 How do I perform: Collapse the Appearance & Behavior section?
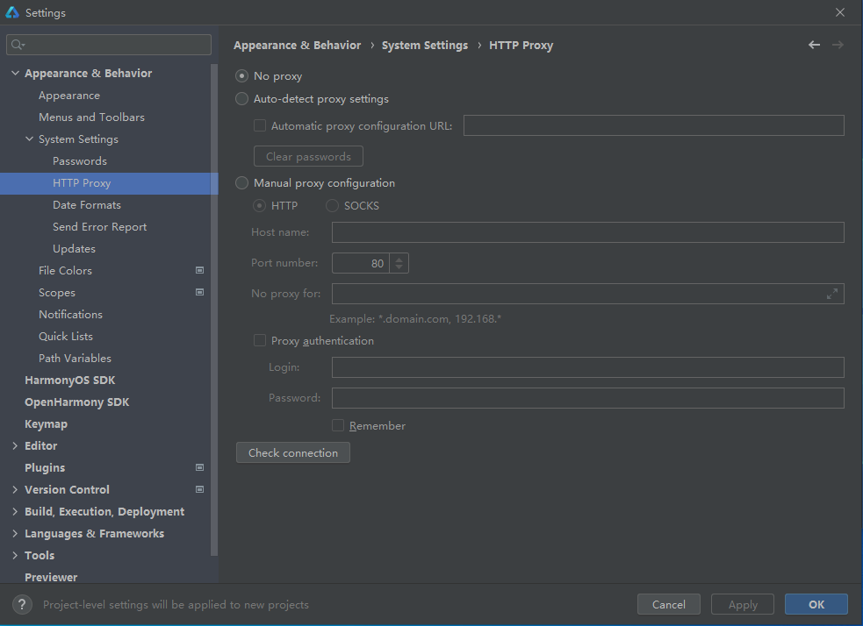click(x=16, y=73)
